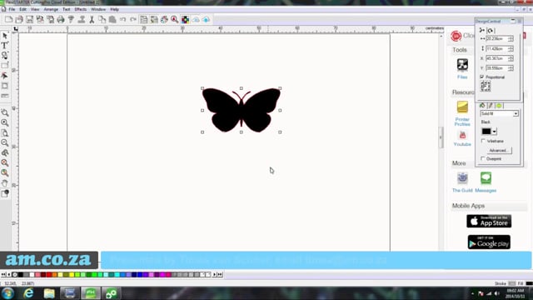Image resolution: width=533 pixels, height=300 pixels.
Task: Open the file explorer folder on taskbar
Action: tap(49, 293)
